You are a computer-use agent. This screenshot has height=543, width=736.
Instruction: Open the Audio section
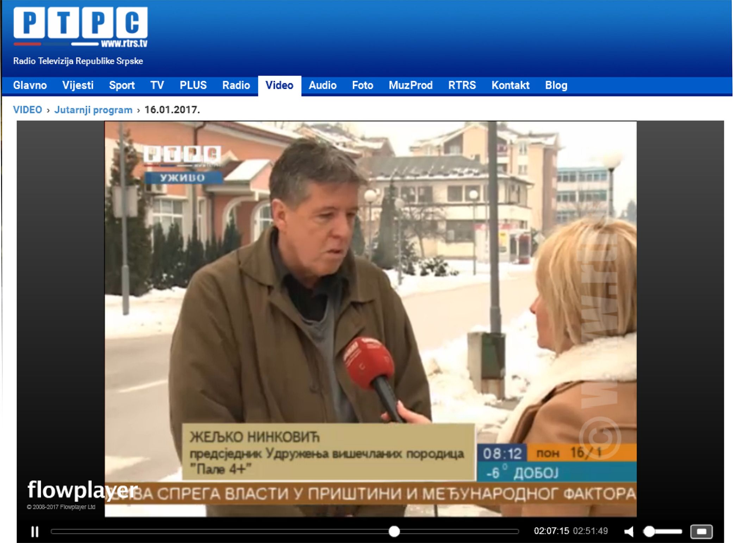323,85
